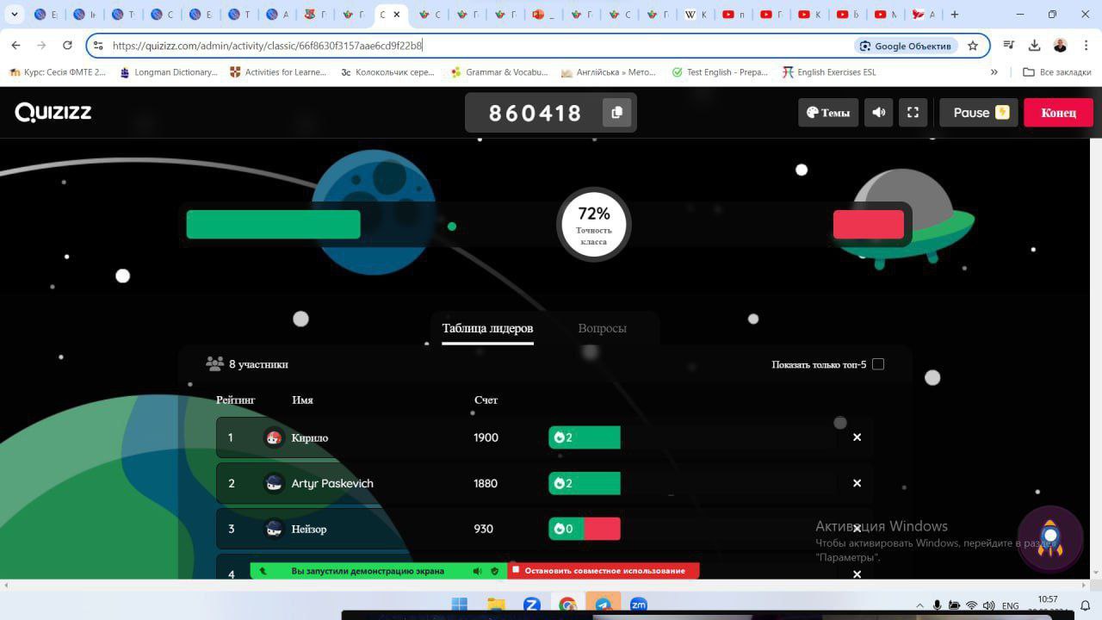1102x620 pixels.
Task: Click the green correct answers progress bar
Action: (x=273, y=225)
